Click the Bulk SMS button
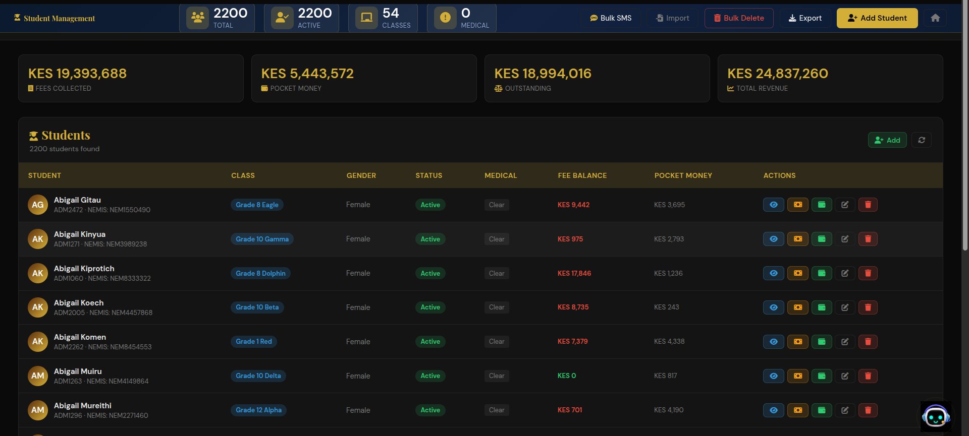 point(611,18)
